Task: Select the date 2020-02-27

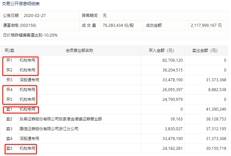Action: [35, 16]
